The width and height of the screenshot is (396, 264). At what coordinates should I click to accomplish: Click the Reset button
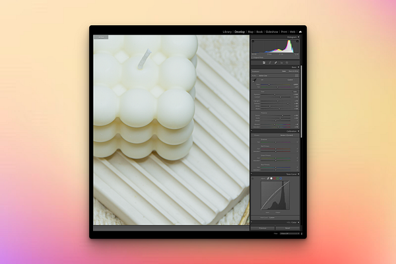point(287,228)
